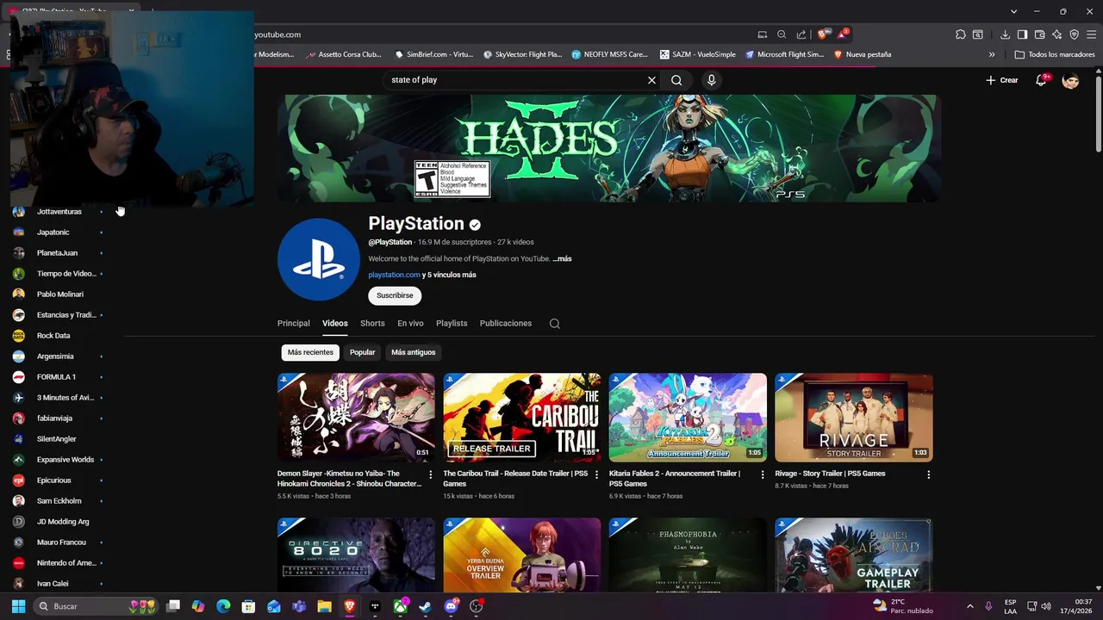Open the SkyVector Flight Plan bookmark
The height and width of the screenshot is (620, 1103).
523,54
